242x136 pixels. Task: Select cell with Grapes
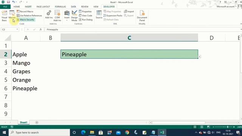point(26,71)
